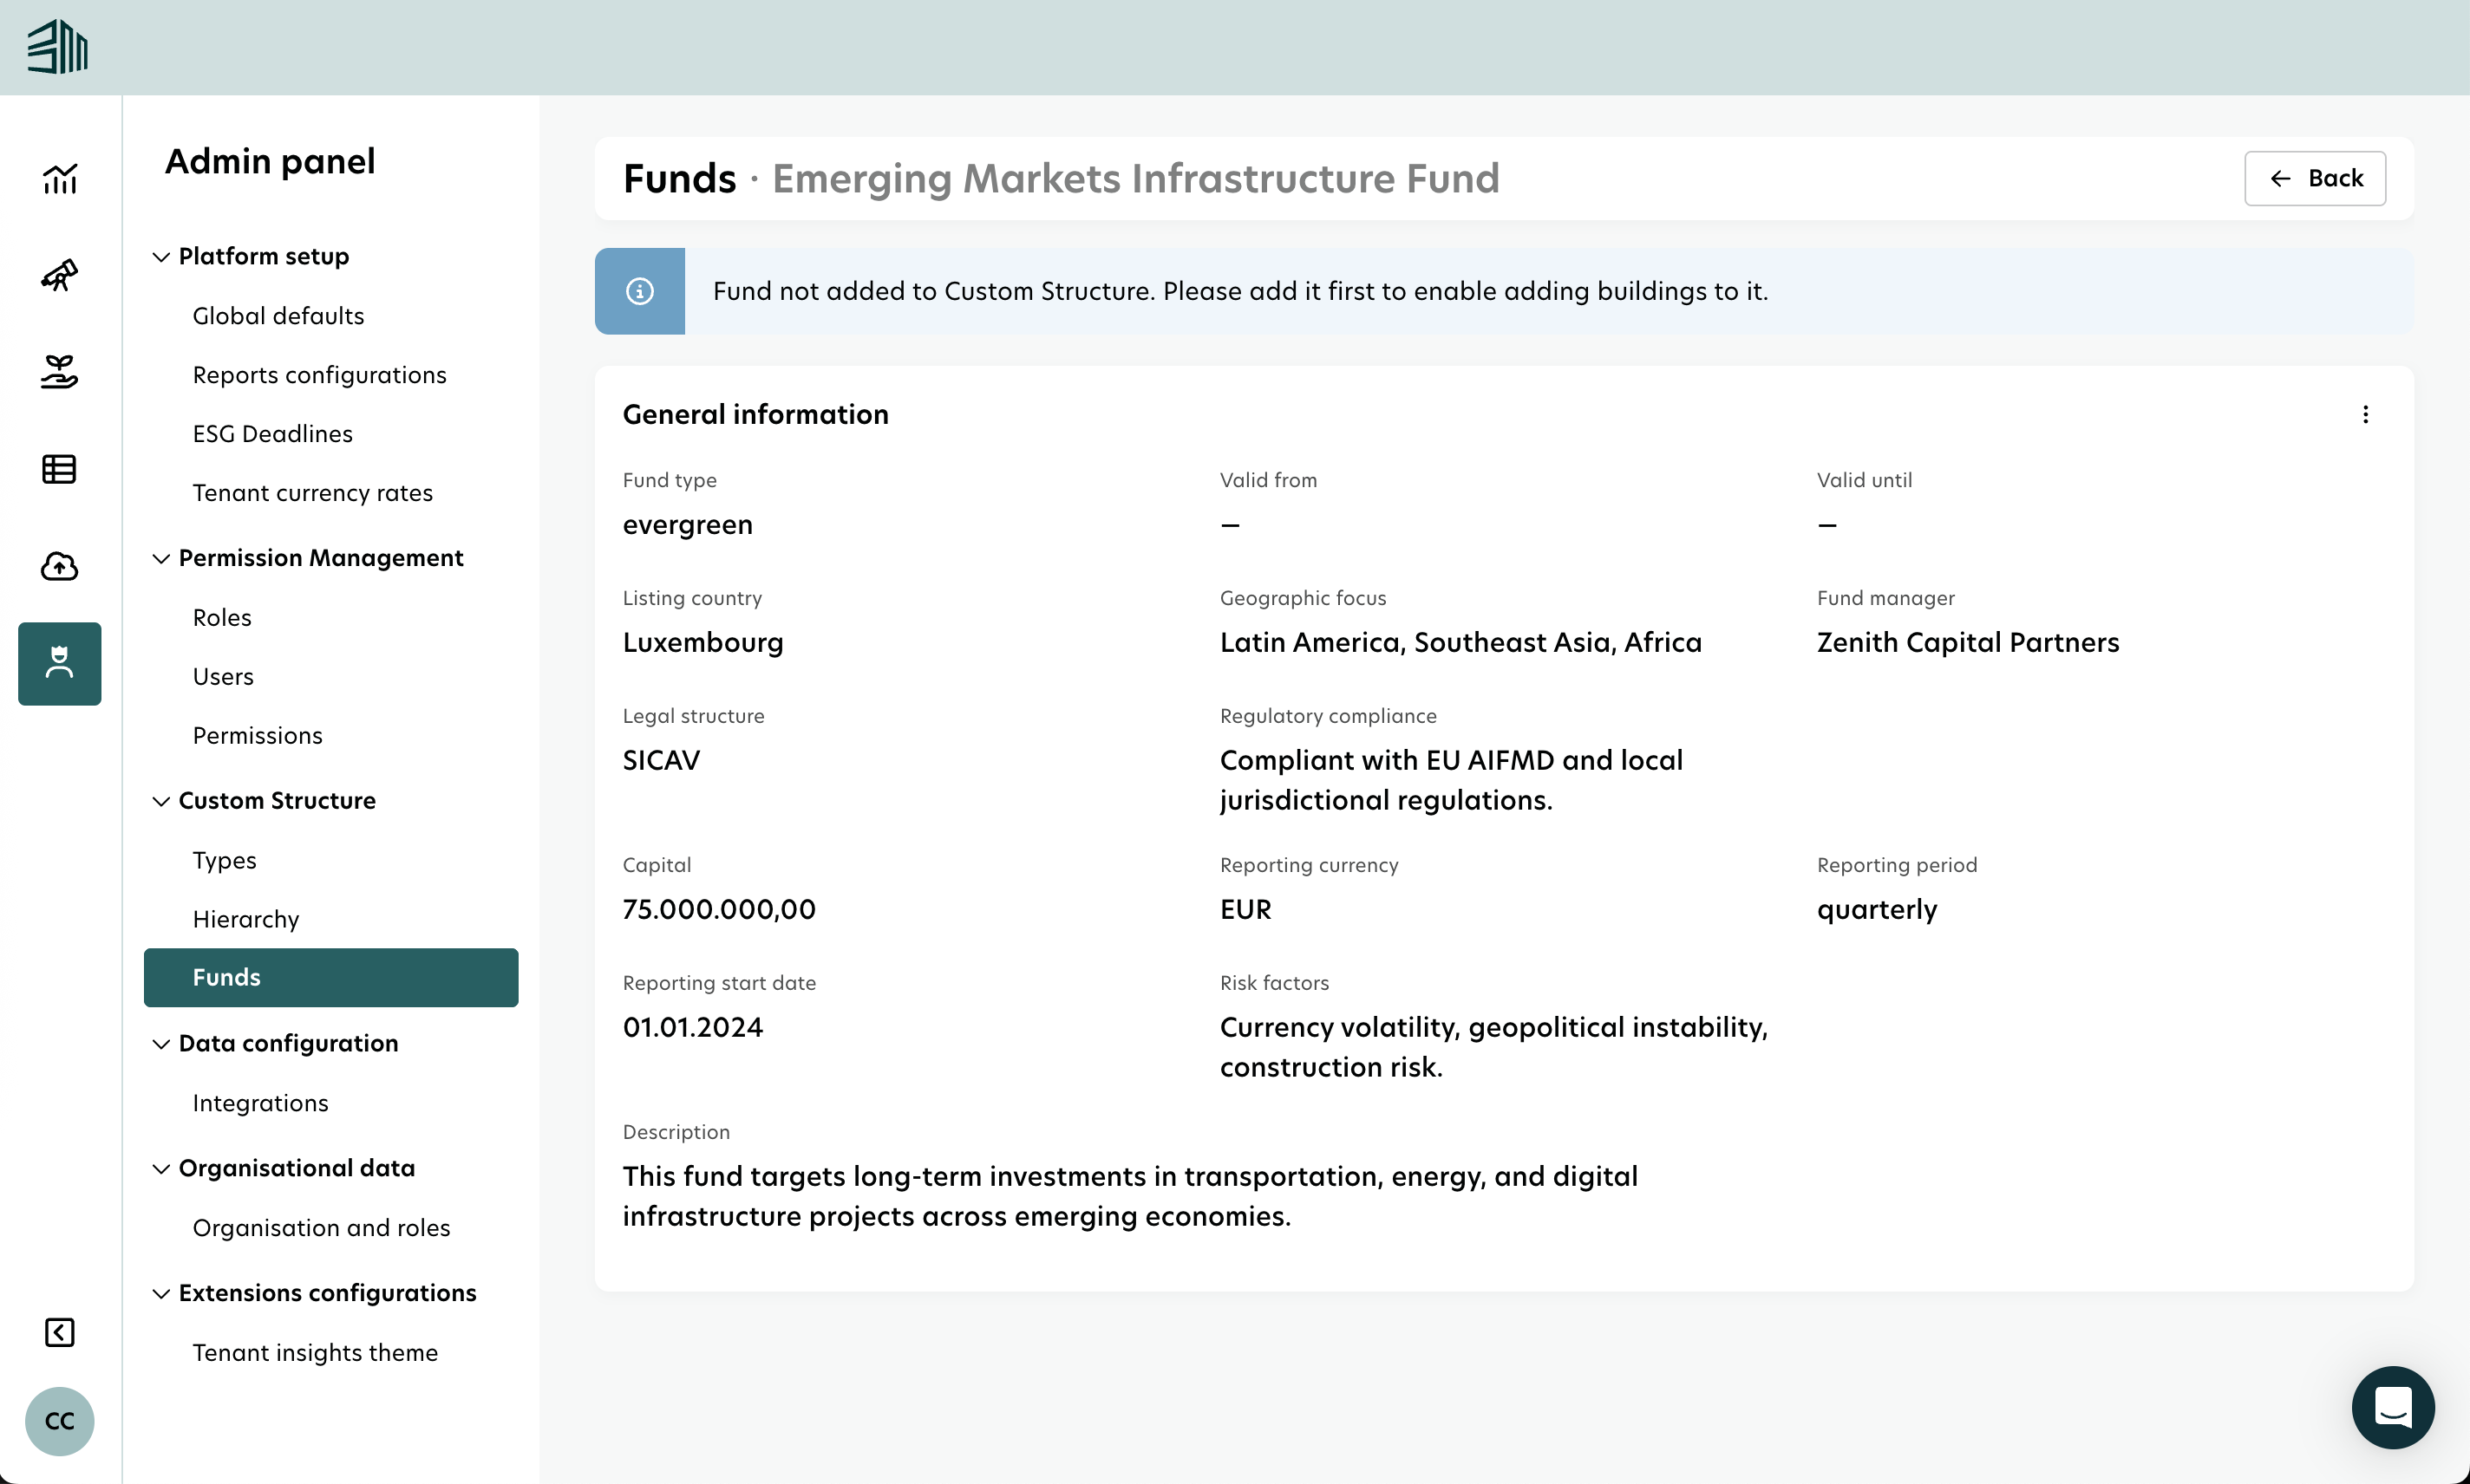Collapse the Custom Structure section
Image resolution: width=2470 pixels, height=1484 pixels.
click(162, 800)
